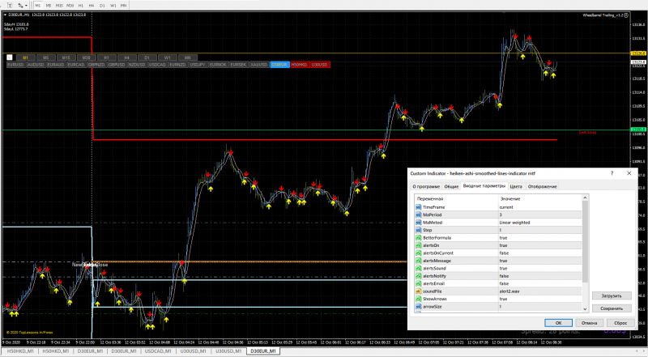Click the alertsOn boolean icon
Viewport: 648px width, 357px height.
[418, 245]
